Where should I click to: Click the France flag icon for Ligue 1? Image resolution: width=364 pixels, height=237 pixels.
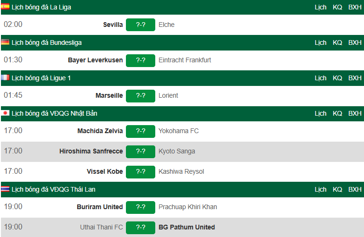pyautogui.click(x=5, y=78)
